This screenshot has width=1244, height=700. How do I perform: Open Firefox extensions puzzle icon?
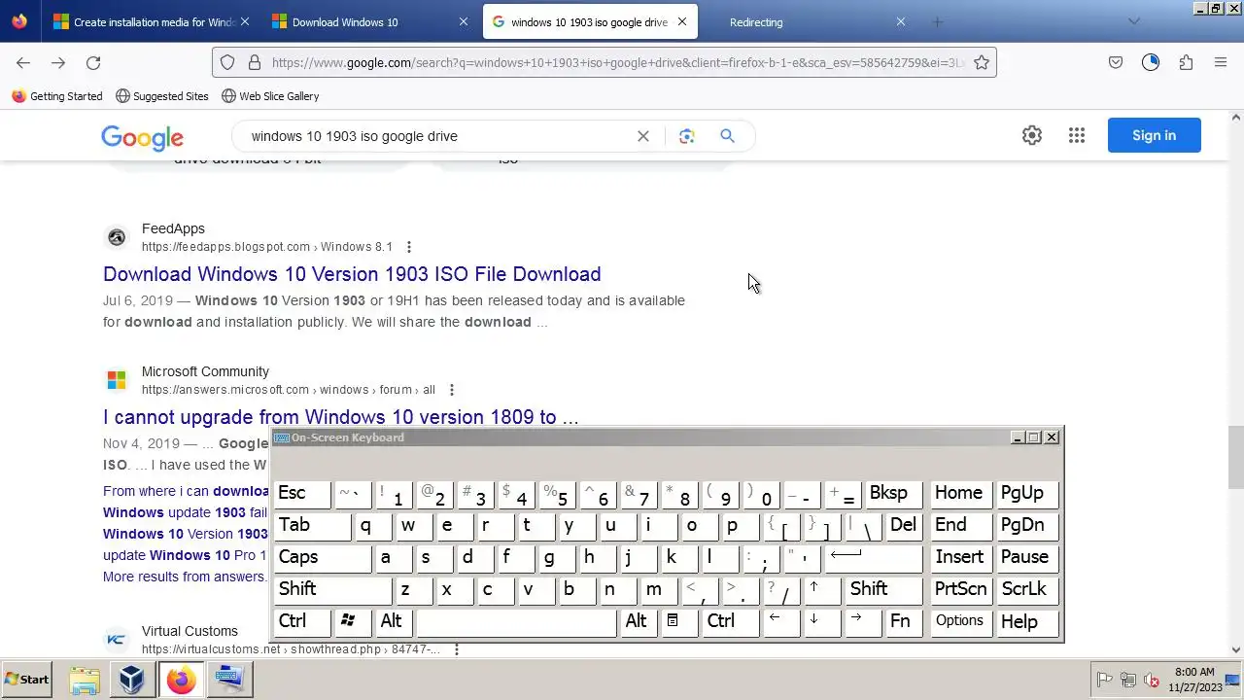click(1186, 62)
